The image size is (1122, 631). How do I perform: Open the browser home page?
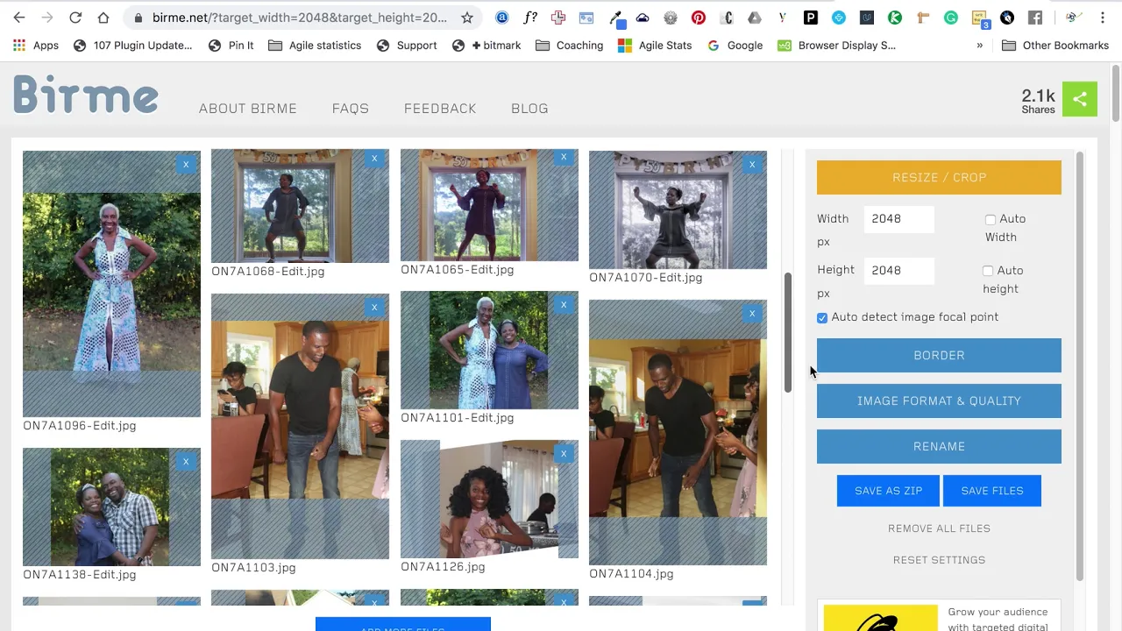103,18
